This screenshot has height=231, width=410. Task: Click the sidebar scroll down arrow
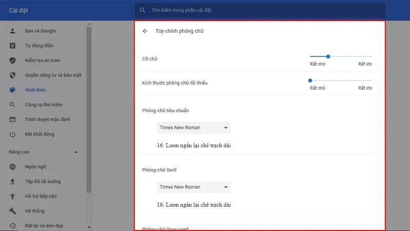(x=89, y=227)
